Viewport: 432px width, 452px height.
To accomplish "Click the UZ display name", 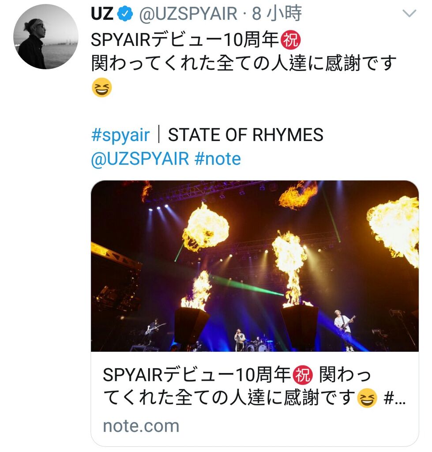I will click(x=102, y=14).
